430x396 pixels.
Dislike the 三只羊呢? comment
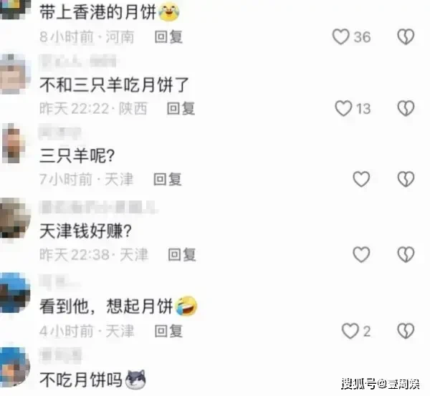(x=406, y=179)
